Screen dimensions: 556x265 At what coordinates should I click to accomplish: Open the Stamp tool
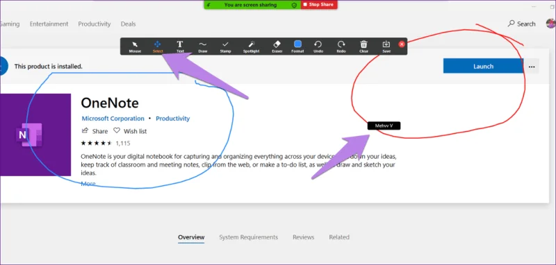coord(225,46)
